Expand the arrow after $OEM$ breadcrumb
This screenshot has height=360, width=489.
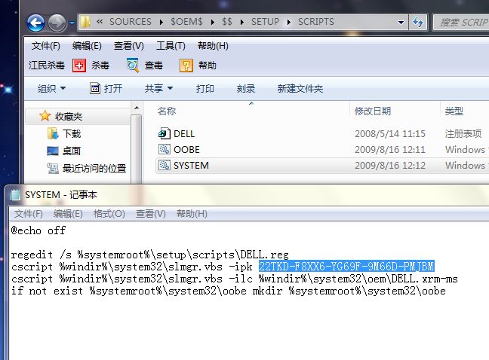[x=212, y=22]
